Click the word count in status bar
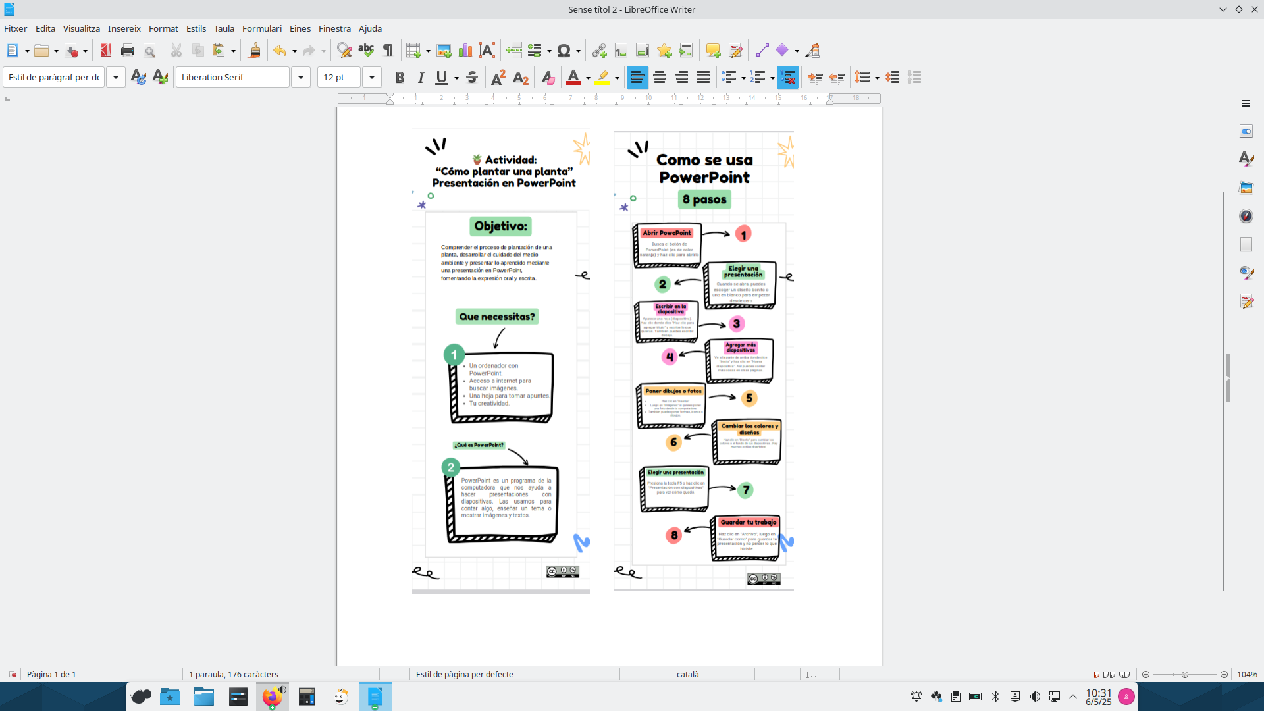 [234, 675]
